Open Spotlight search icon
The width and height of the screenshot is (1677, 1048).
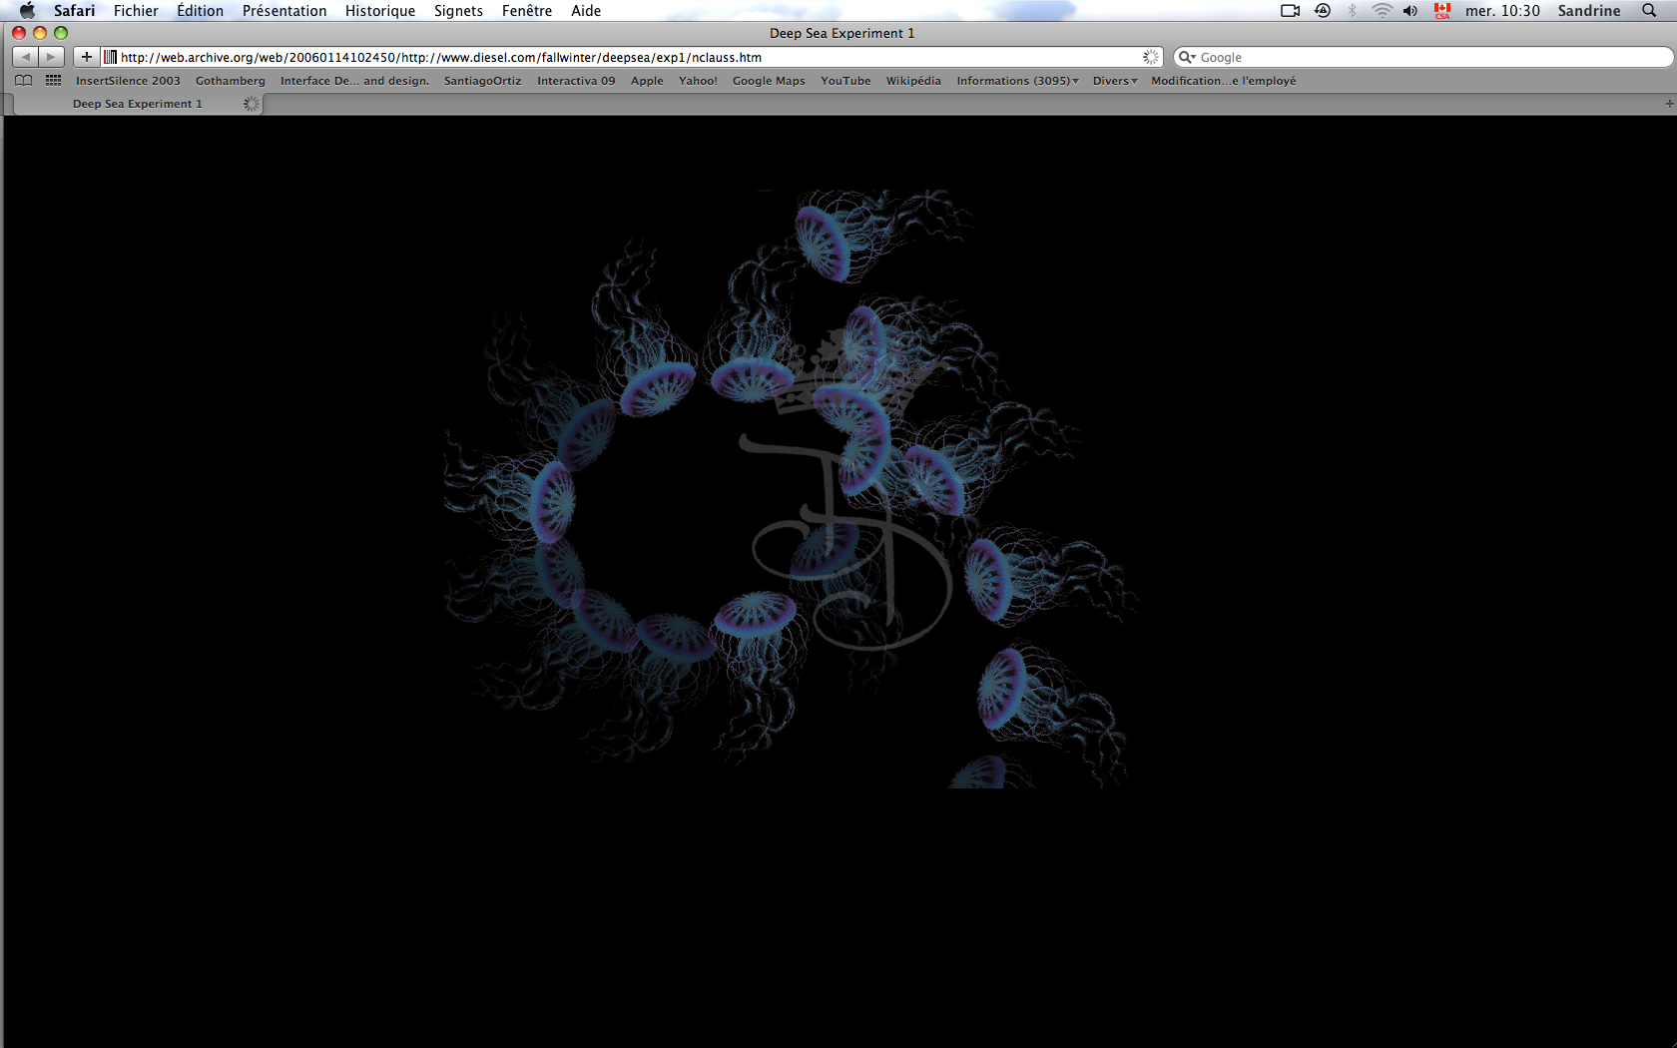click(x=1649, y=10)
